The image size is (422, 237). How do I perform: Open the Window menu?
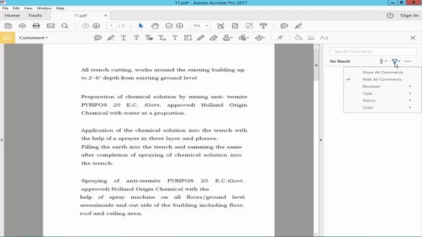click(44, 9)
